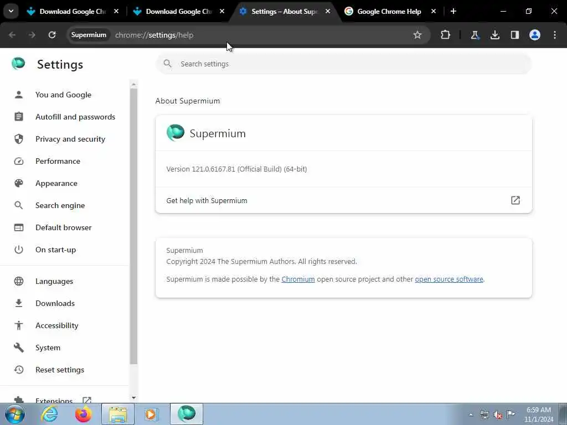This screenshot has height=425, width=567.
Task: Go forward with the forward arrow
Action: [x=32, y=35]
